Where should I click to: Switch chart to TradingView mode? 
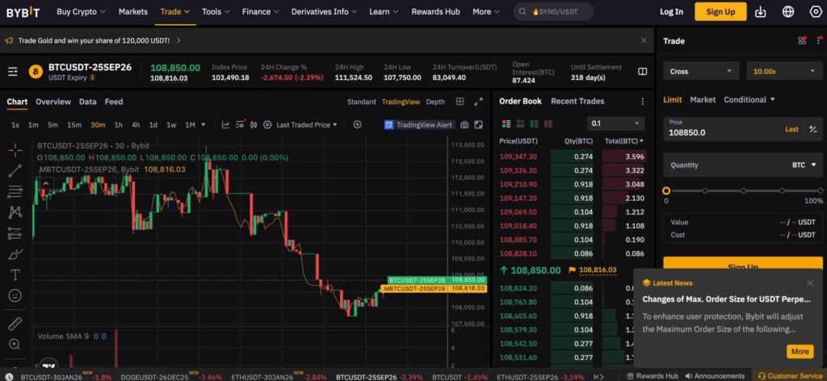coord(401,102)
